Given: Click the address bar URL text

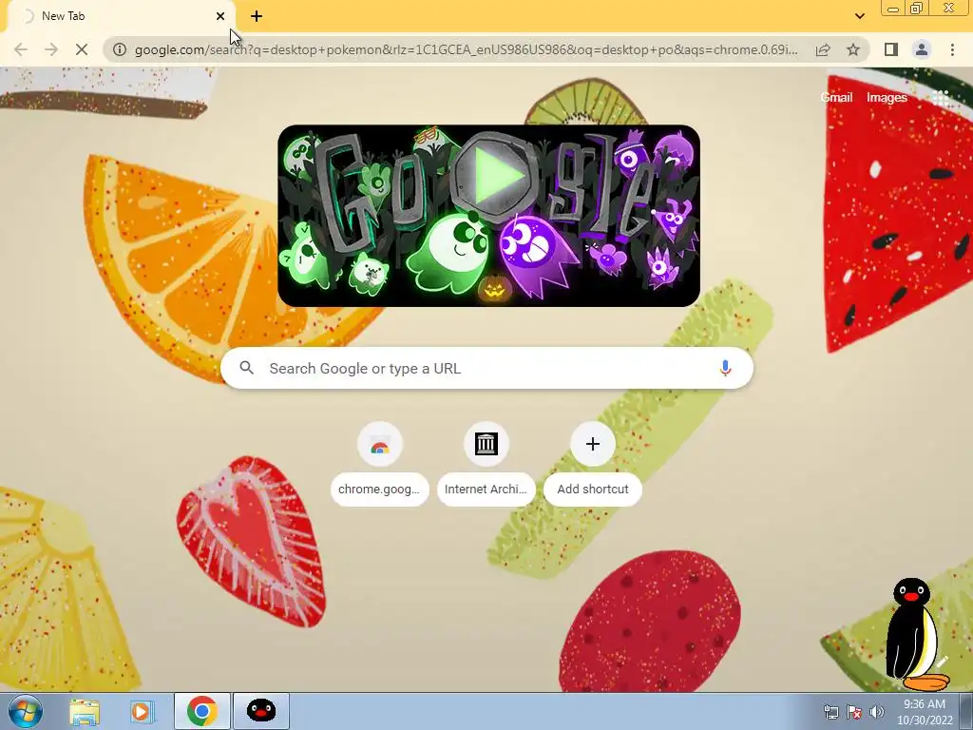Looking at the screenshot, I should point(466,49).
